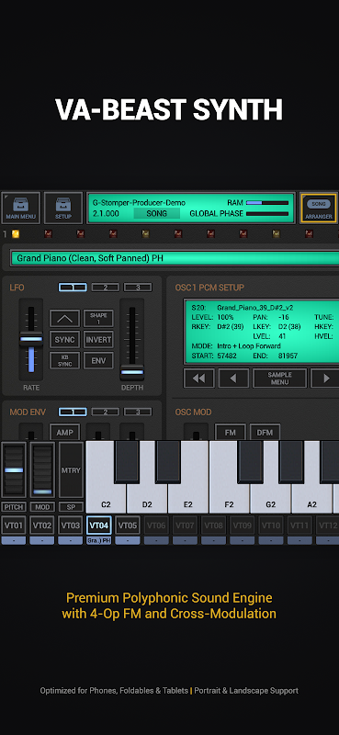The height and width of the screenshot is (735, 339).
Task: Select synth track VT04
Action: [x=99, y=526]
